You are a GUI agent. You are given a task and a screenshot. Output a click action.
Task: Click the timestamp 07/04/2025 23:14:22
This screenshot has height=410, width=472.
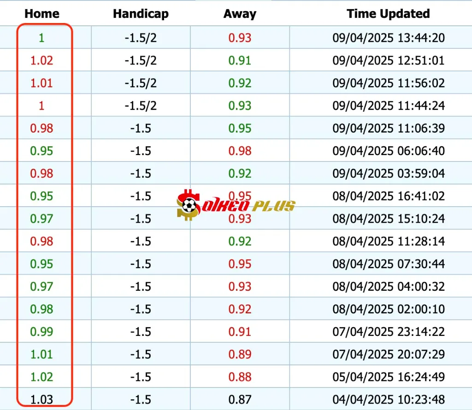(389, 332)
